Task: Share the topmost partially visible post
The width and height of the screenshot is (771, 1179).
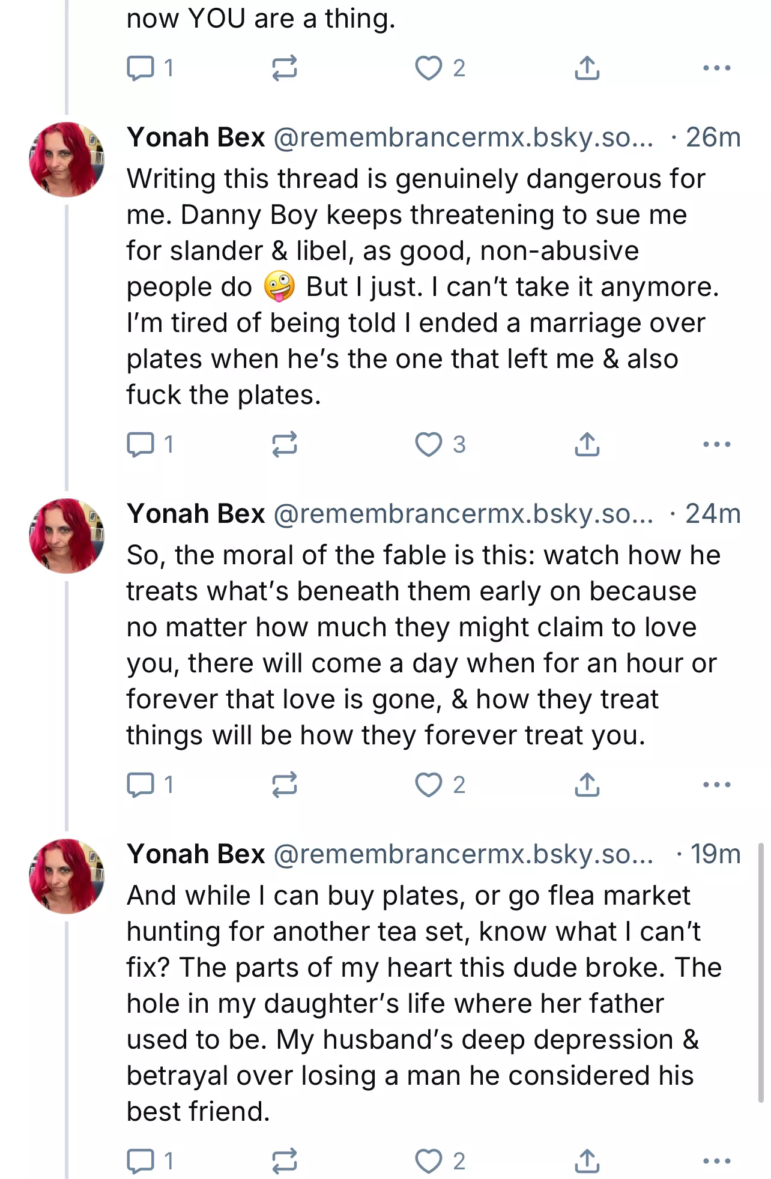Action: (587, 68)
